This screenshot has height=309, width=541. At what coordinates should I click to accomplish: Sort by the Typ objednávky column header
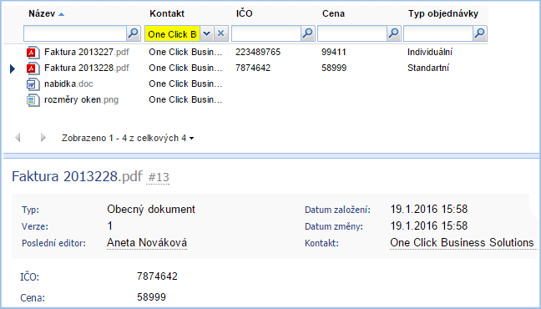[x=443, y=14]
